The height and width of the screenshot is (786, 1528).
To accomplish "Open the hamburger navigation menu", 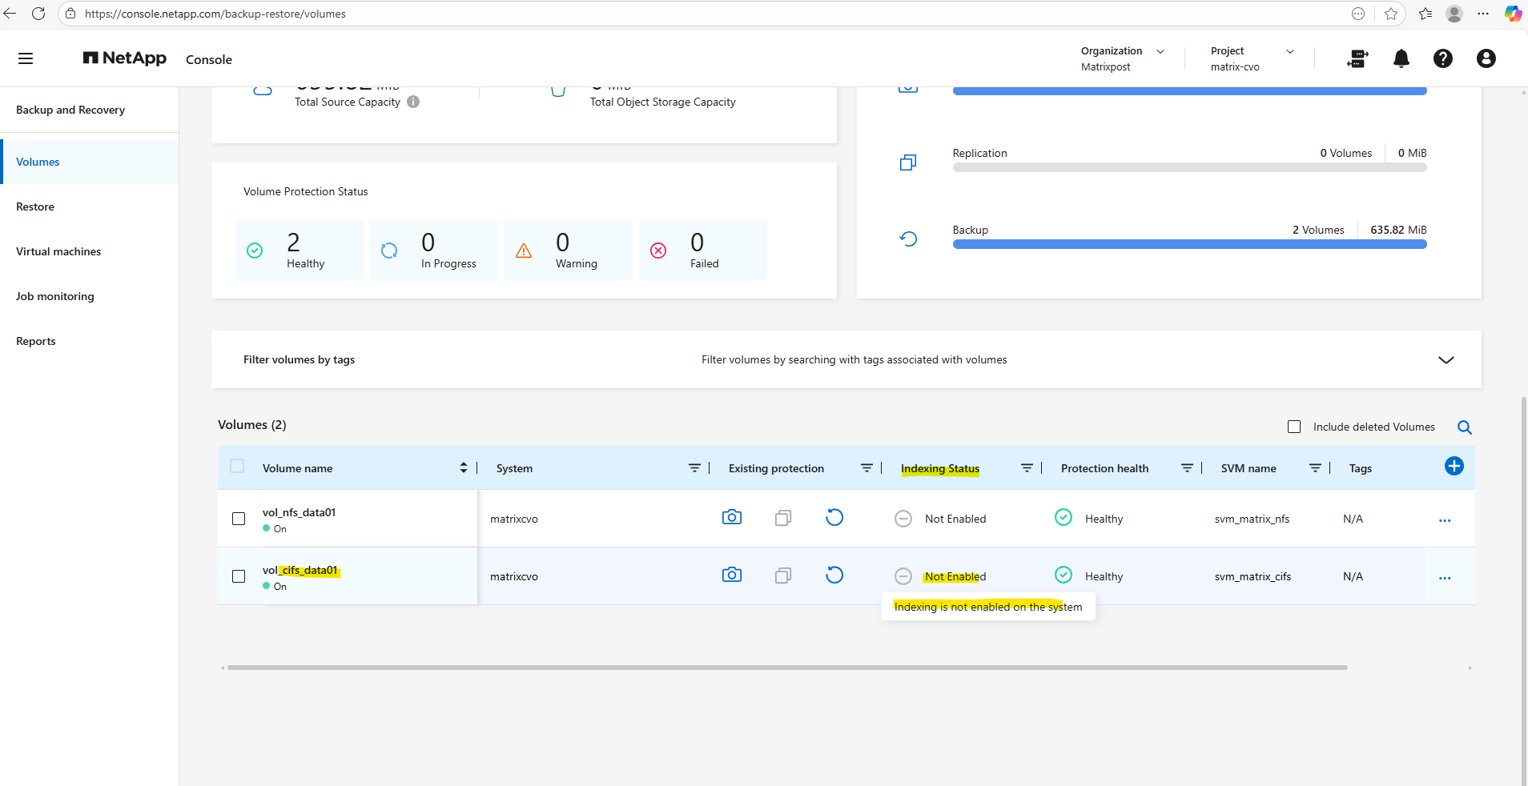I will click(26, 58).
